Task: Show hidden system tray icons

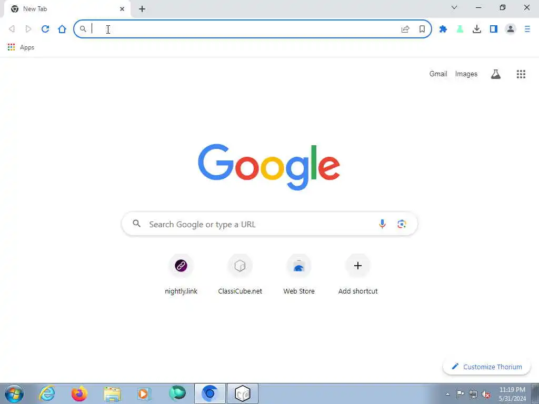Action: tap(447, 394)
